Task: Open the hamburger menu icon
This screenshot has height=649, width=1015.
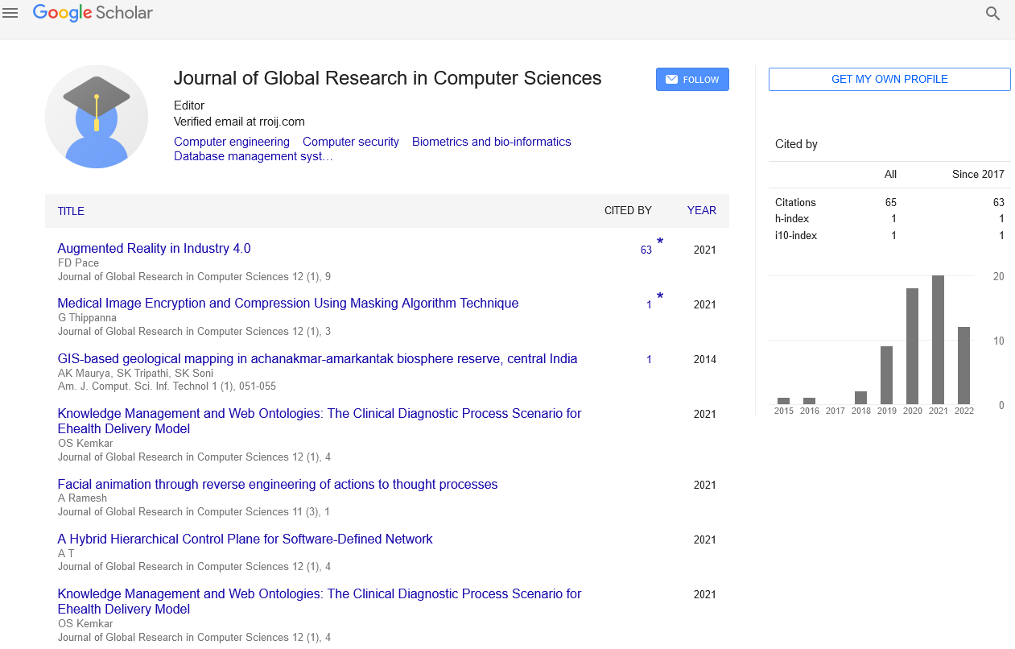Action: (10, 13)
